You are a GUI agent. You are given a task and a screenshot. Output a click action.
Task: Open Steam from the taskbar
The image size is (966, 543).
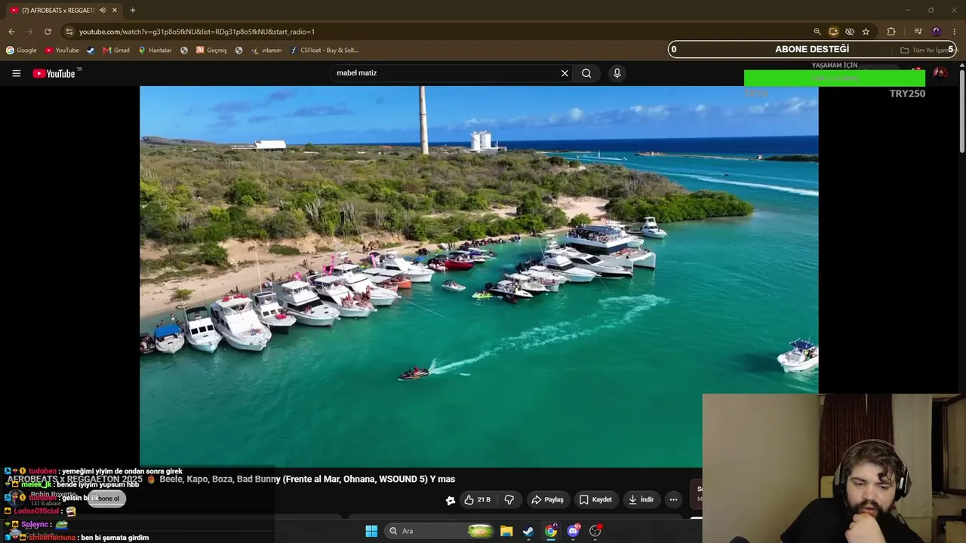click(x=528, y=531)
